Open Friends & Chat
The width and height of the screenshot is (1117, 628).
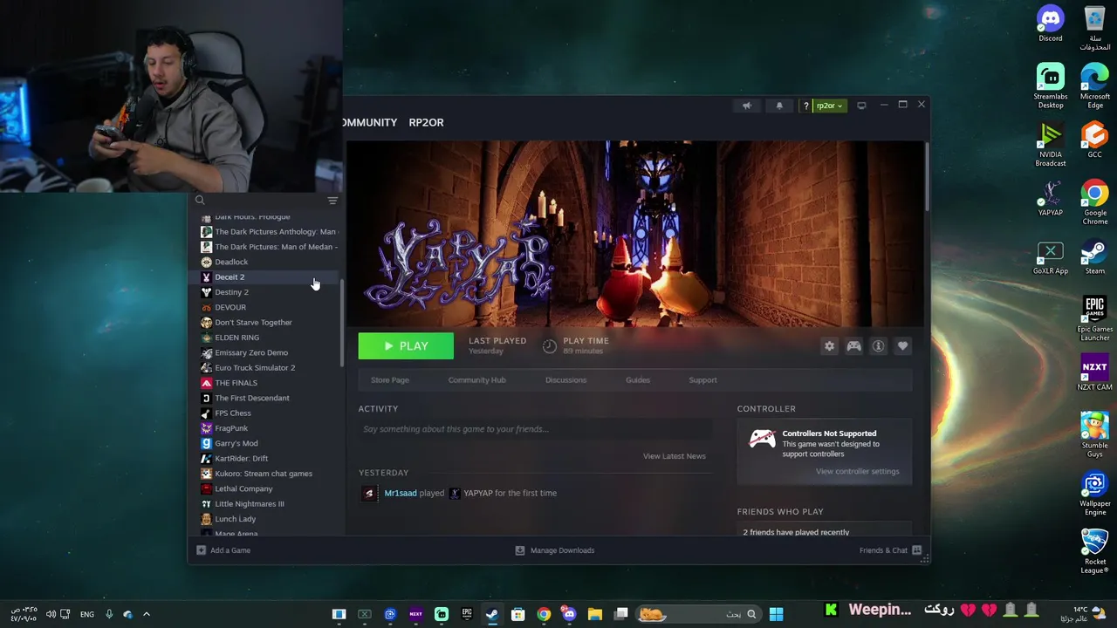(889, 550)
